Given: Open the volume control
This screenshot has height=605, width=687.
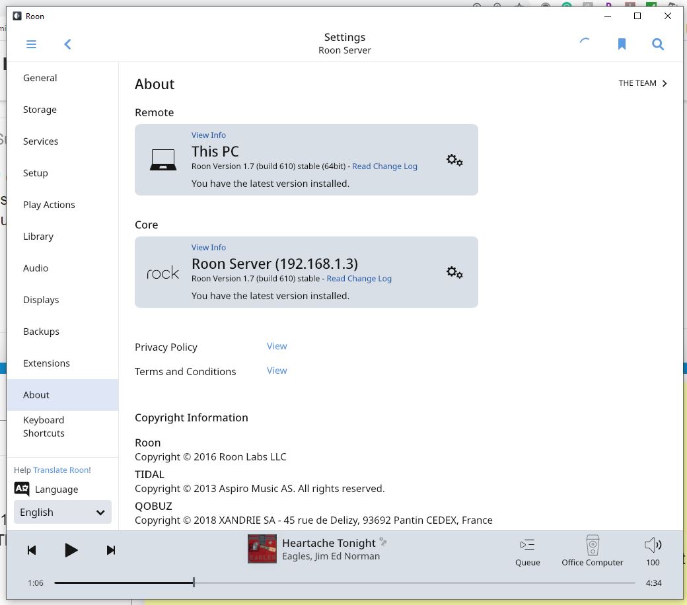Looking at the screenshot, I should coord(653,552).
